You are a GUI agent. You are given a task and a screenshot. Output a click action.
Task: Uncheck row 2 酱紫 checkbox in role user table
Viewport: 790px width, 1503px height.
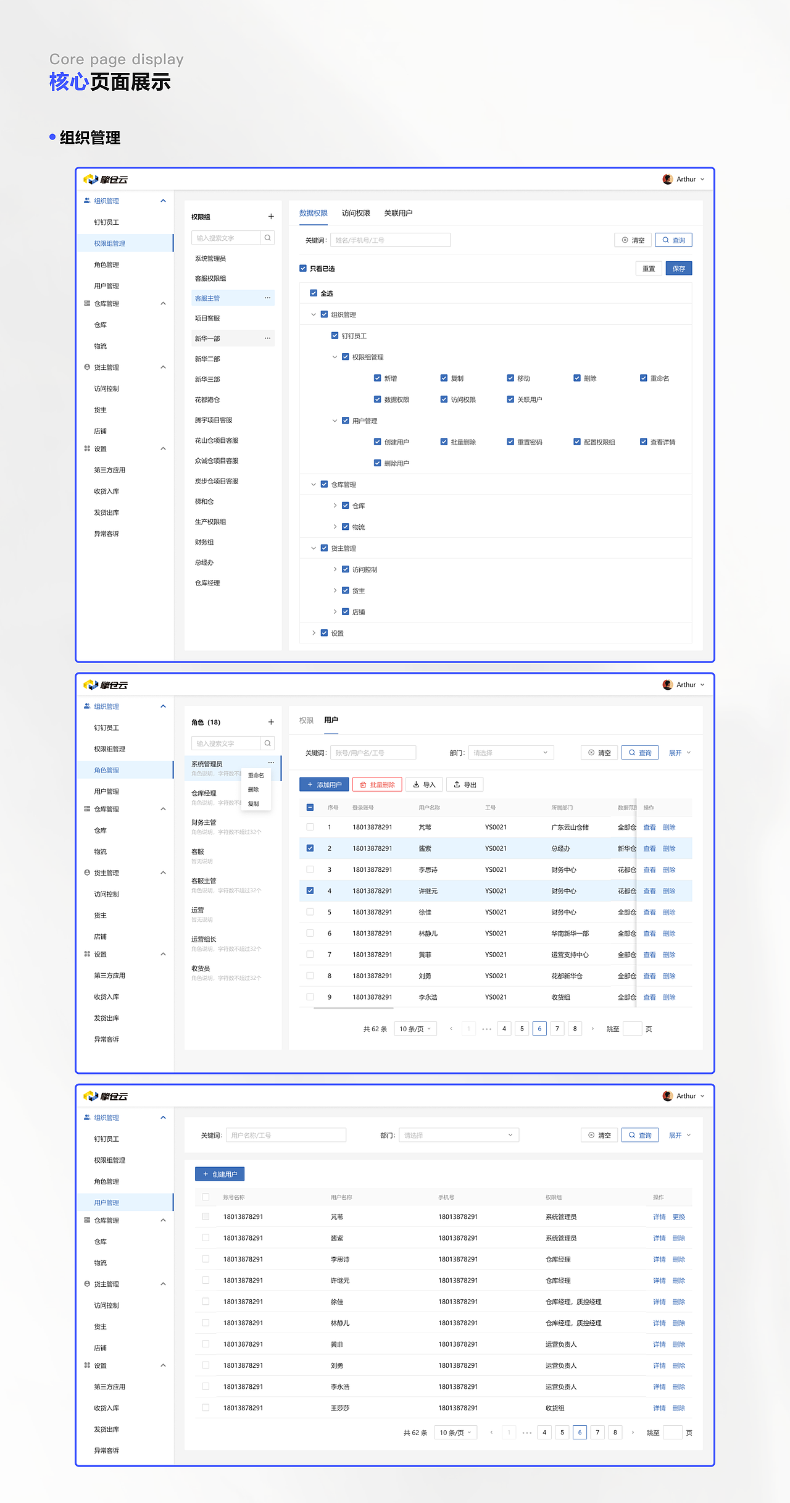tap(310, 848)
